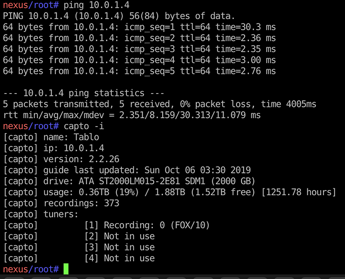Screen dimensions: 345x279
Task: Click the usage '1251.78 hours' bracket text
Action: pyautogui.click(x=299, y=192)
